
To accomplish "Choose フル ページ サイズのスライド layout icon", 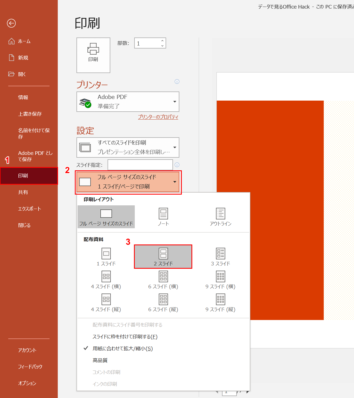I will [x=106, y=217].
